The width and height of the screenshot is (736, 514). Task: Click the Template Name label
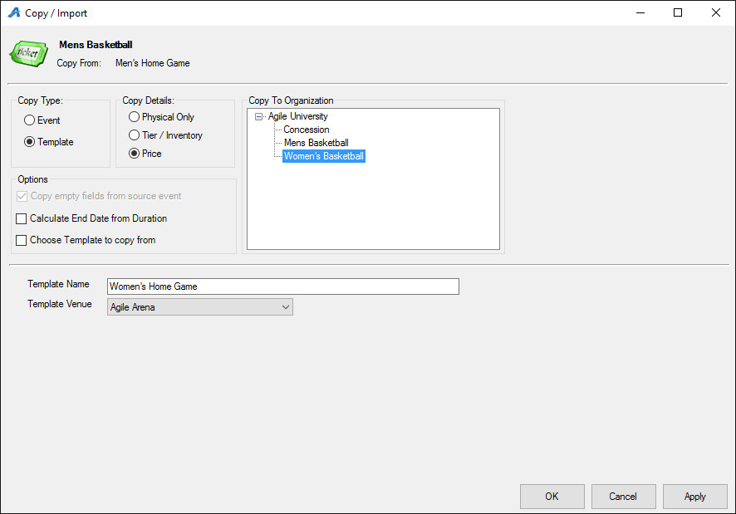click(x=58, y=284)
